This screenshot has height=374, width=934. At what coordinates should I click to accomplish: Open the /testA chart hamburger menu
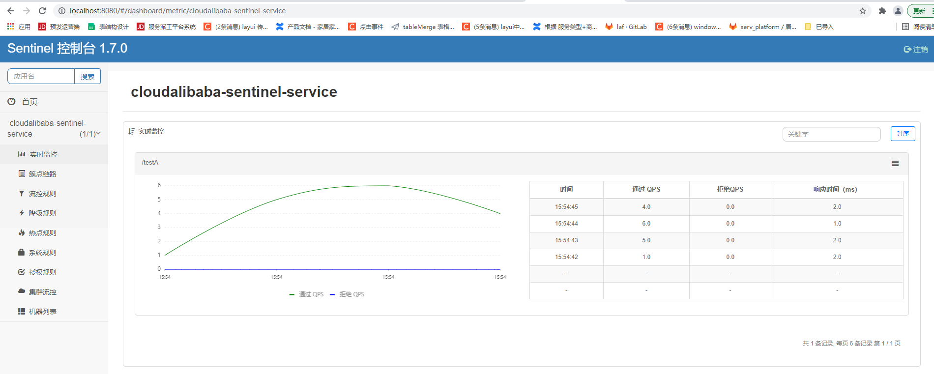coord(895,164)
